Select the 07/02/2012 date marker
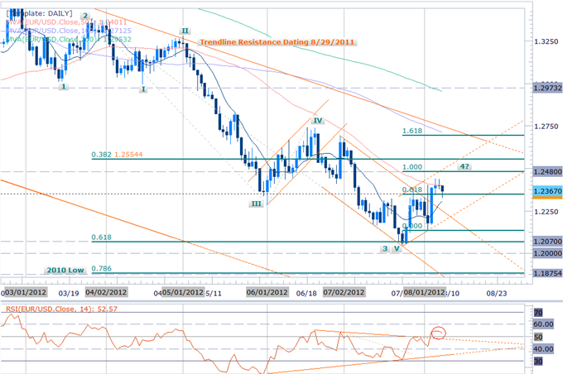 click(346, 291)
